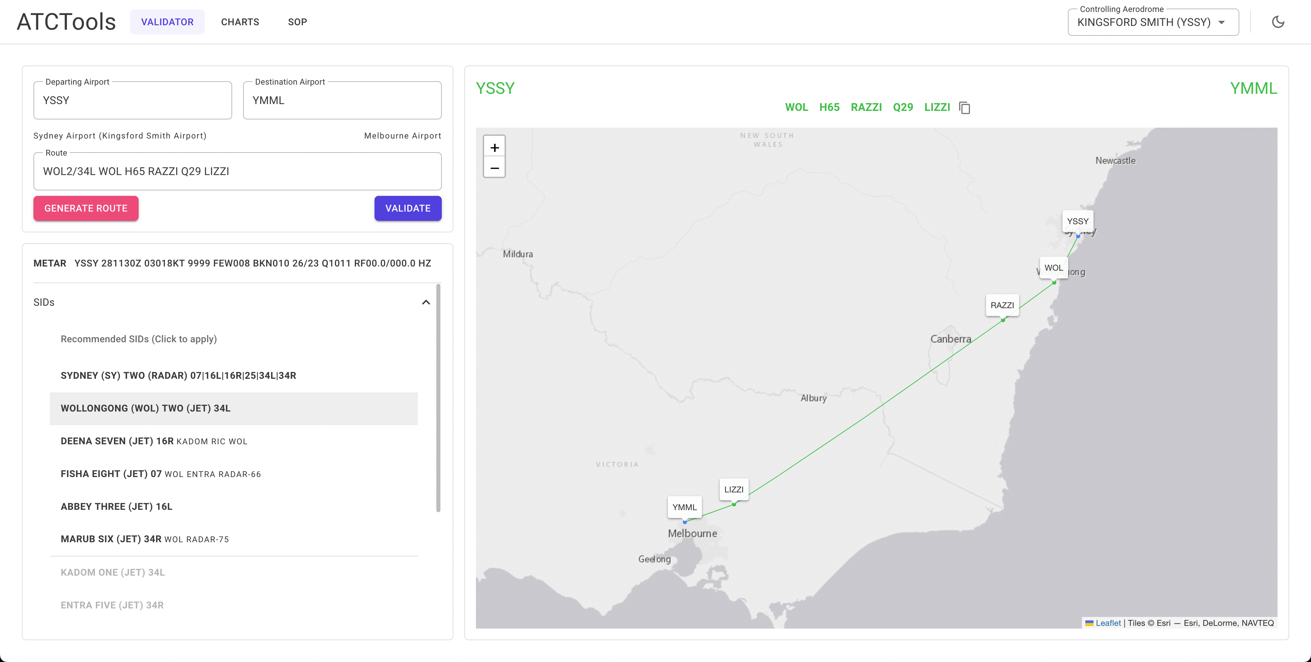Click the H65 airway label above the map
The image size is (1311, 662).
[830, 107]
